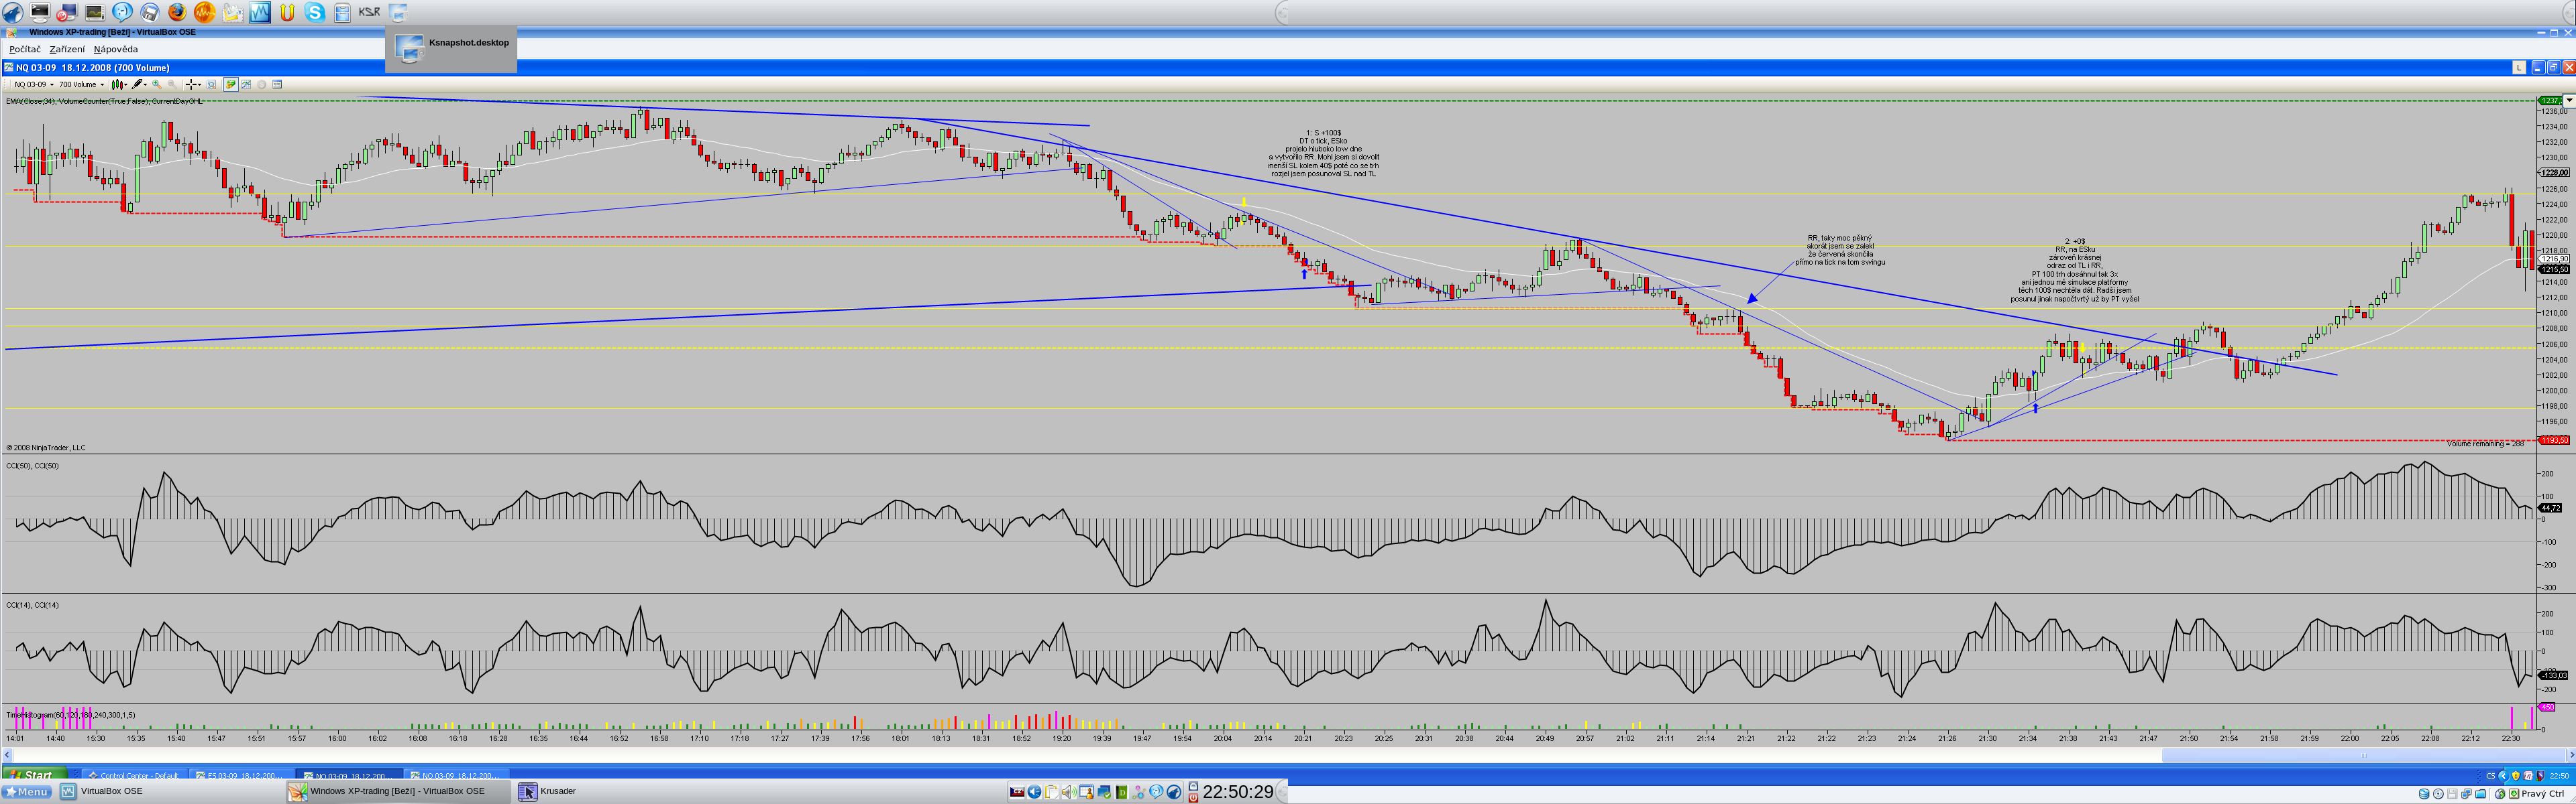The width and height of the screenshot is (2576, 804).
Task: Toggle the L link button in title bar
Action: coord(2519,67)
